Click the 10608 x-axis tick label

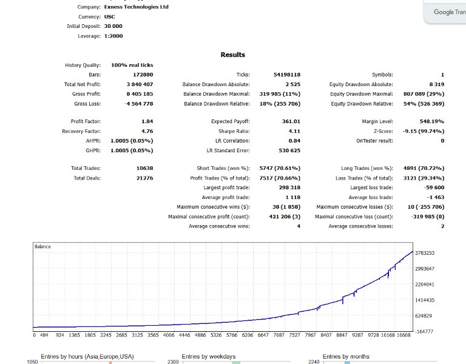pyautogui.click(x=404, y=335)
